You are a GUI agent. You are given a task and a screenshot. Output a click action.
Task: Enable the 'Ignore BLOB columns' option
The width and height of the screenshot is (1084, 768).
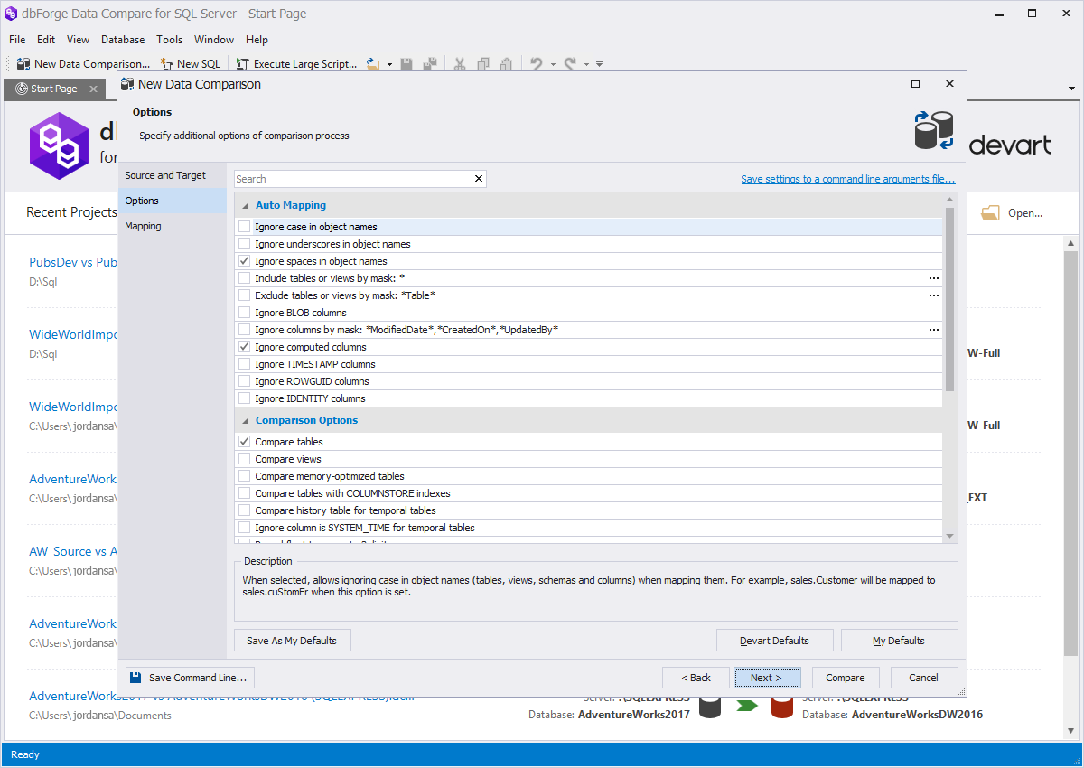tap(244, 313)
